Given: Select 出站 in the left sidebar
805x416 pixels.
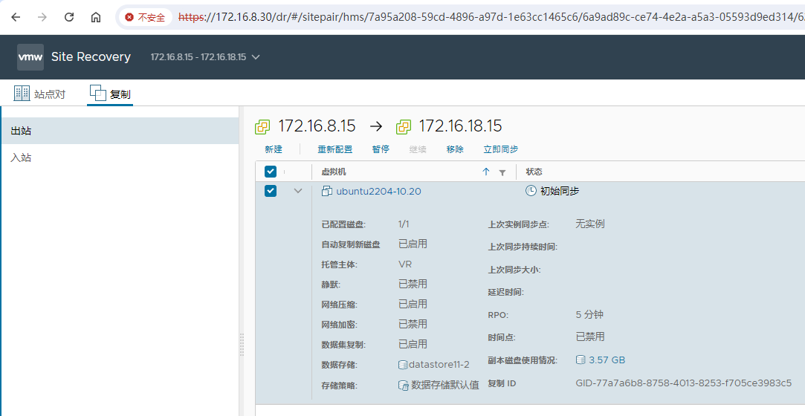Looking at the screenshot, I should pos(120,131).
